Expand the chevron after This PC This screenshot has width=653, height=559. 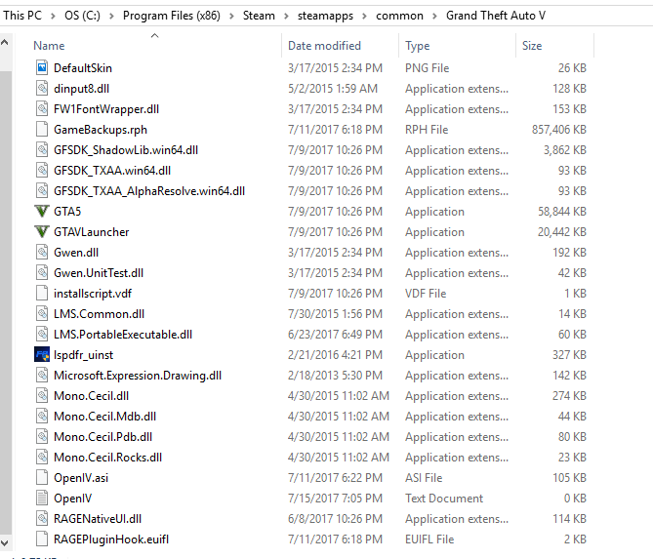(x=53, y=16)
